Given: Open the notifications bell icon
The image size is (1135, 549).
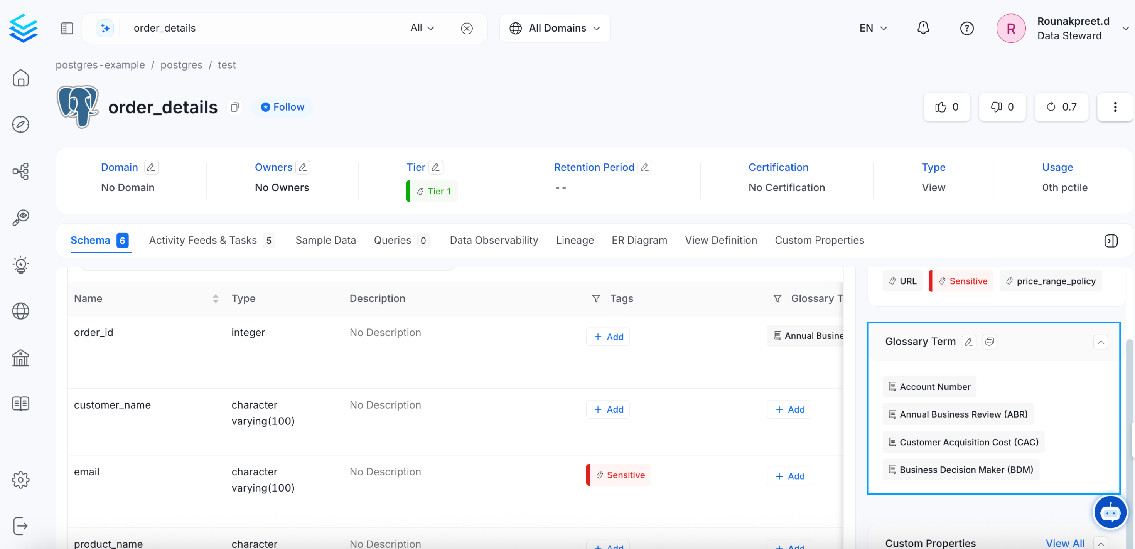Looking at the screenshot, I should [923, 28].
